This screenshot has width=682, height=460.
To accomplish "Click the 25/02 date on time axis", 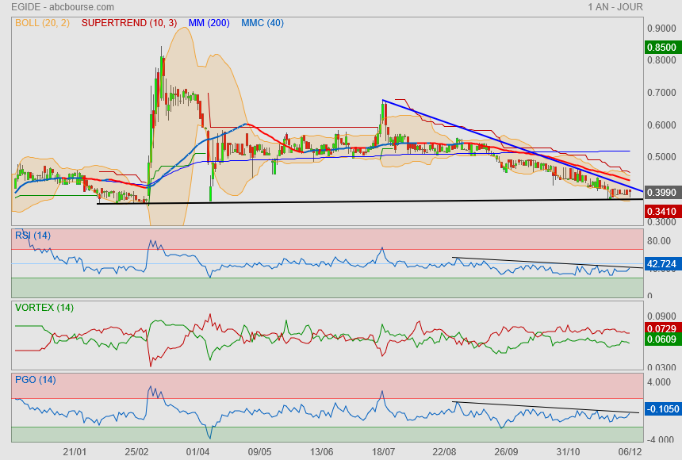I will point(136,451).
